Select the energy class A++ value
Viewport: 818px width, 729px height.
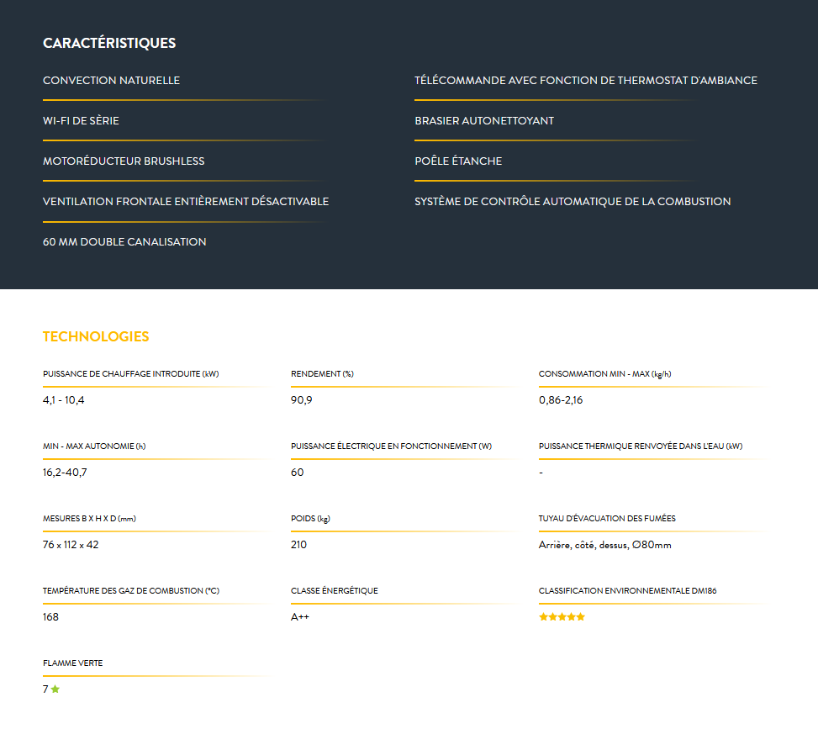tap(300, 617)
